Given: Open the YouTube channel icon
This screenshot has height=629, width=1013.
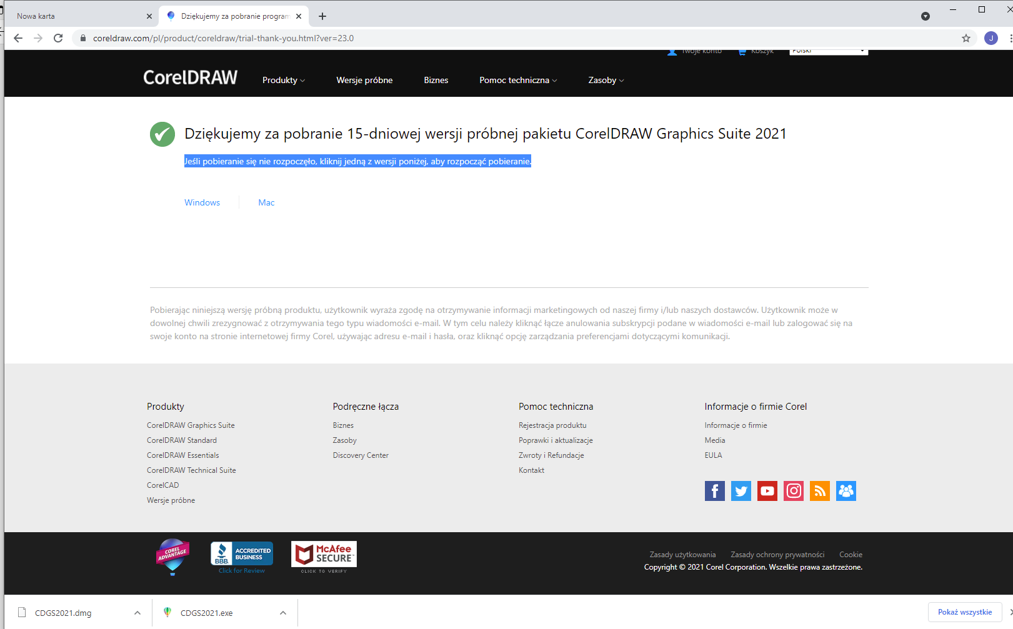Looking at the screenshot, I should point(767,491).
